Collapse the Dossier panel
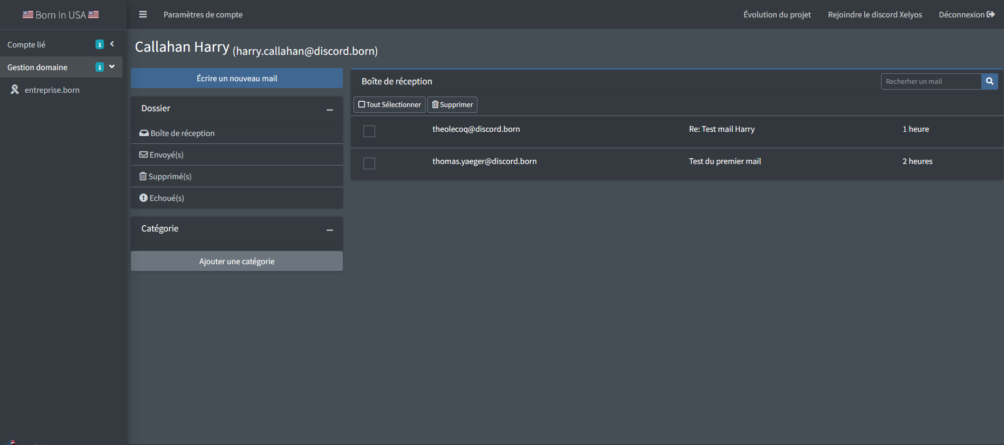 330,110
